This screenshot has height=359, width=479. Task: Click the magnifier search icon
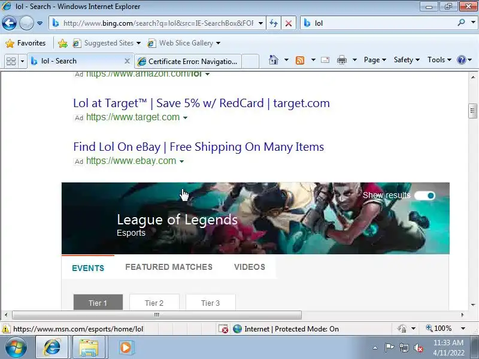point(461,22)
